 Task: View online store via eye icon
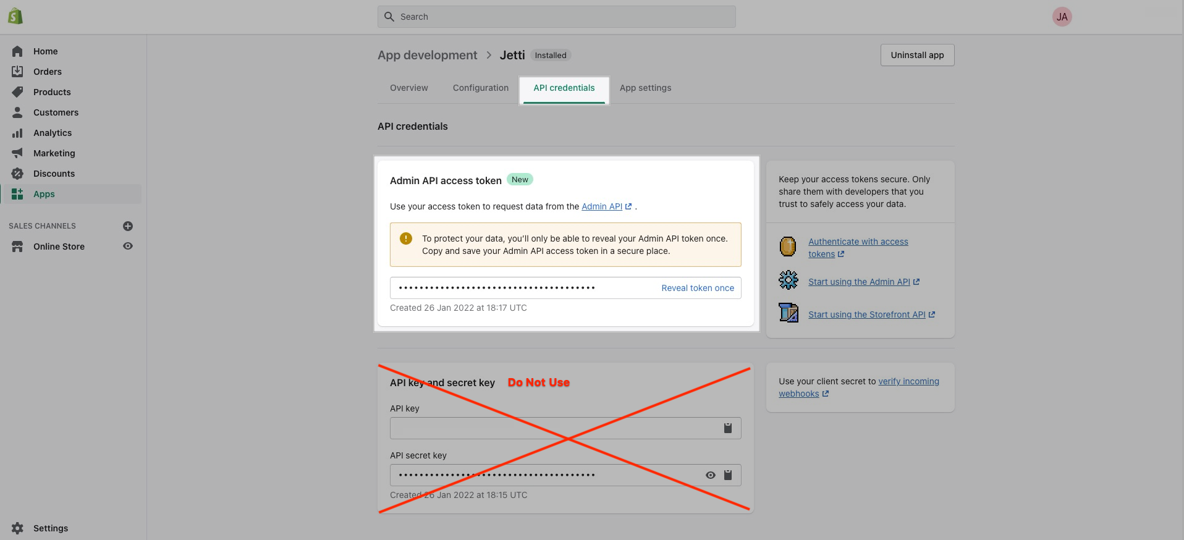coord(128,246)
